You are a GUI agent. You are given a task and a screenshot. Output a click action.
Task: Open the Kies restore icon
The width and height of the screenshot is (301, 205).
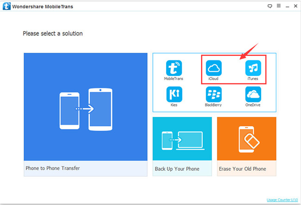pyautogui.click(x=174, y=94)
